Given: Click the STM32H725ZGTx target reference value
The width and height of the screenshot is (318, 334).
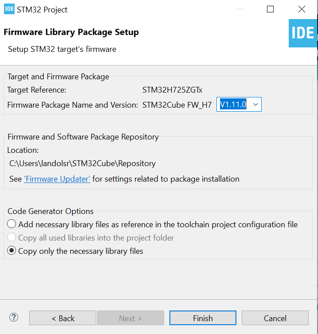Looking at the screenshot, I should tap(172, 90).
